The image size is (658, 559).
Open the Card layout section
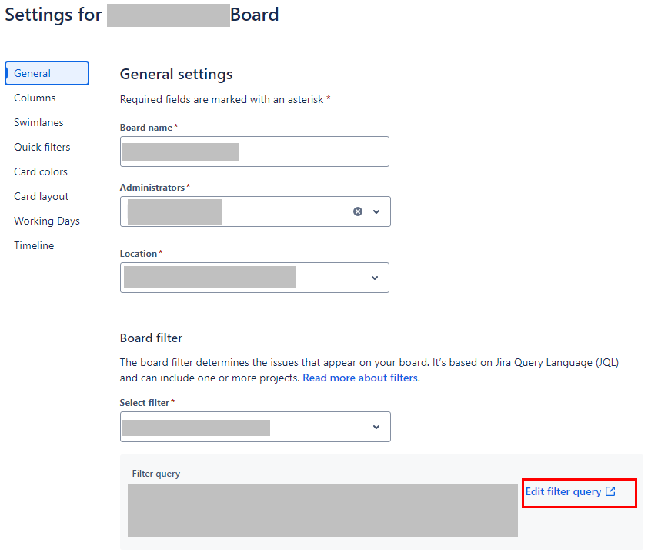pos(41,196)
